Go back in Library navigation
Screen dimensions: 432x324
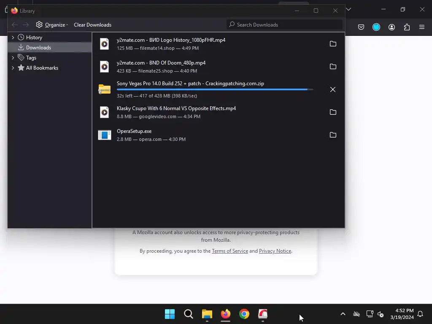pos(15,25)
